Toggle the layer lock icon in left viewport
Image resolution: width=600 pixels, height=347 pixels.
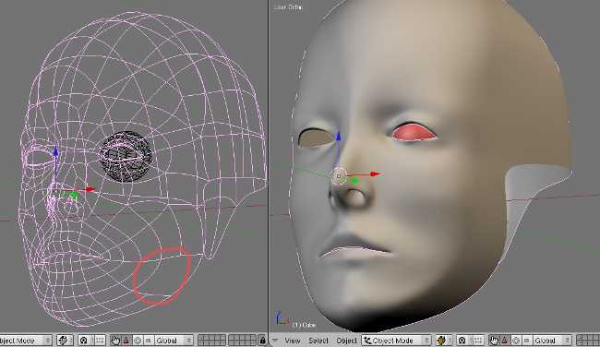point(262,341)
